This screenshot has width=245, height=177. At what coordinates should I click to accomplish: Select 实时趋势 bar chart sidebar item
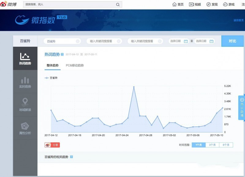tap(25, 82)
